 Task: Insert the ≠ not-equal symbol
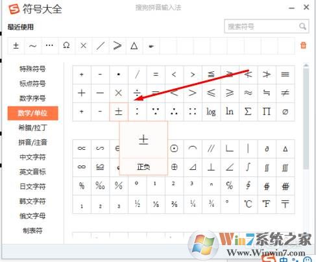click(285, 93)
